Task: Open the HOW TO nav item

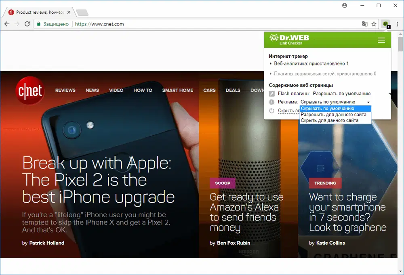Action: (x=143, y=90)
